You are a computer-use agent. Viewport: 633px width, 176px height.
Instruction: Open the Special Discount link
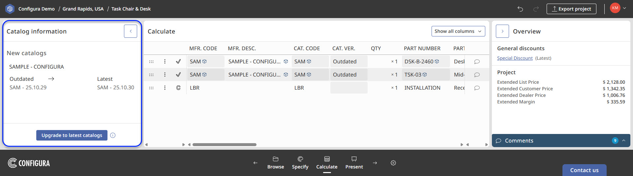click(x=515, y=58)
